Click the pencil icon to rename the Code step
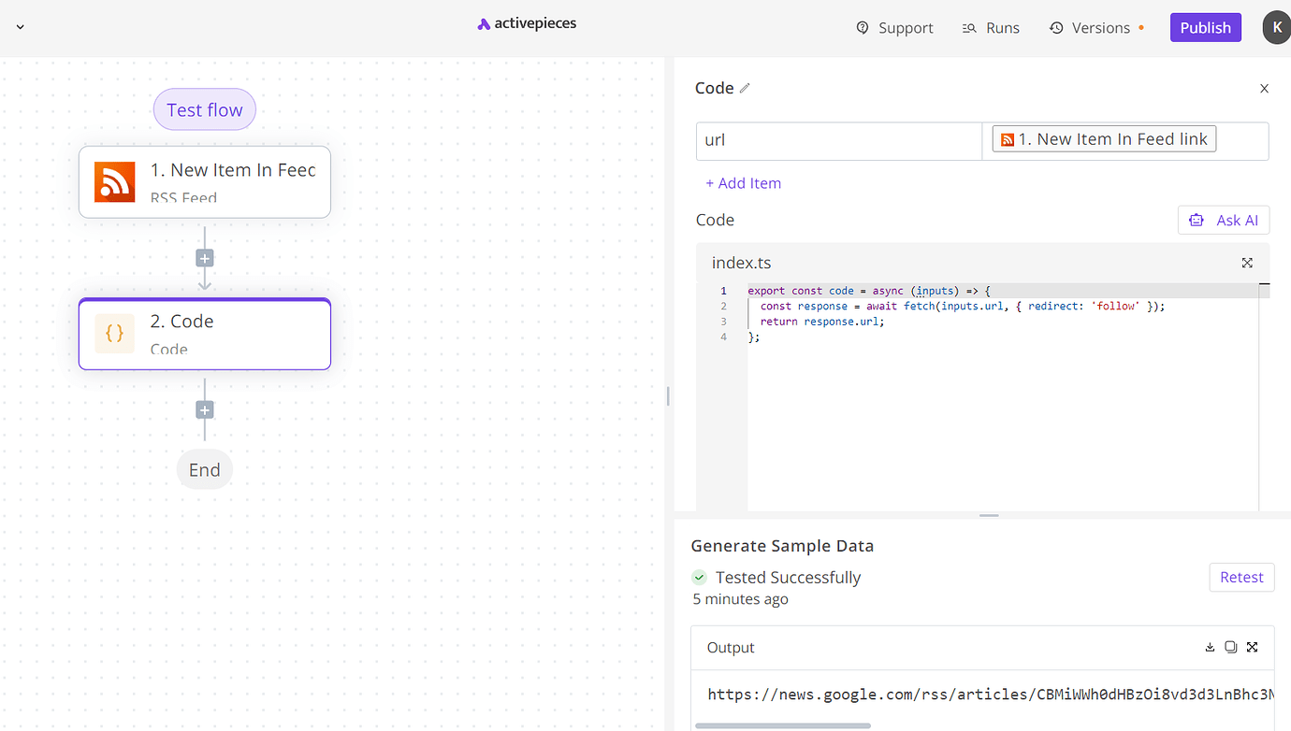 (x=746, y=87)
